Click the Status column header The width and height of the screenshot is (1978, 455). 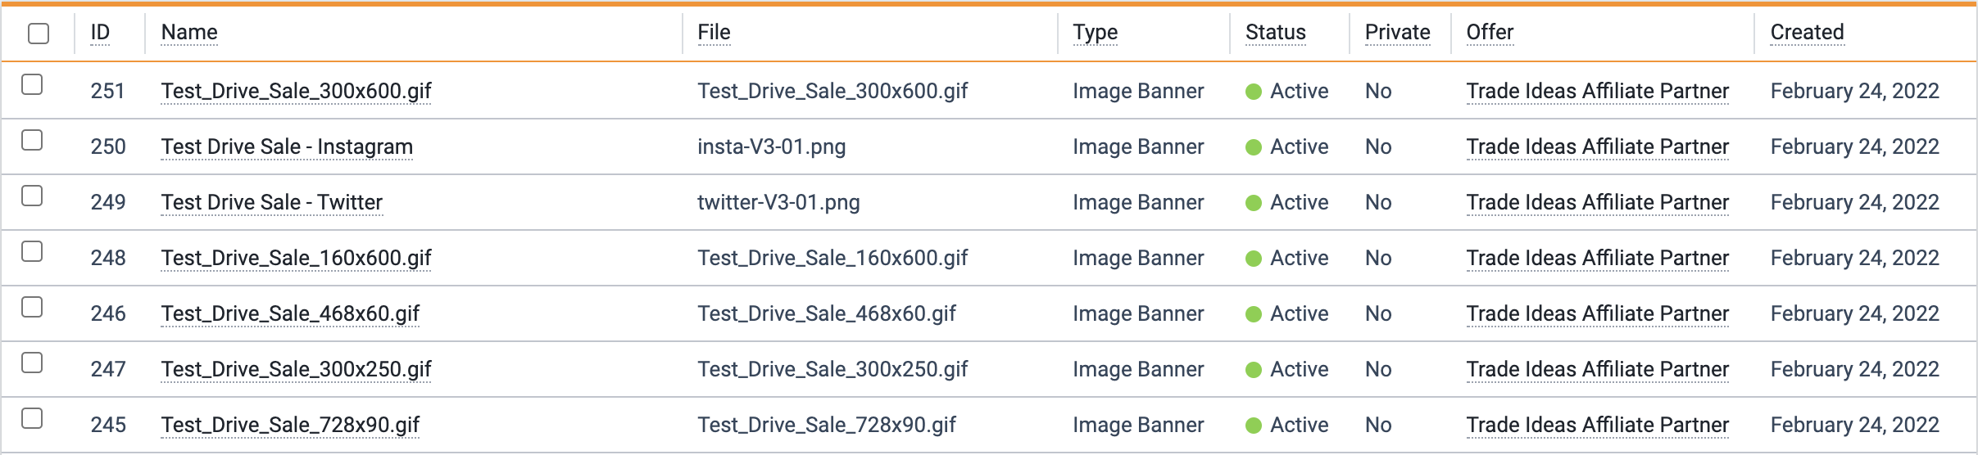tap(1275, 32)
